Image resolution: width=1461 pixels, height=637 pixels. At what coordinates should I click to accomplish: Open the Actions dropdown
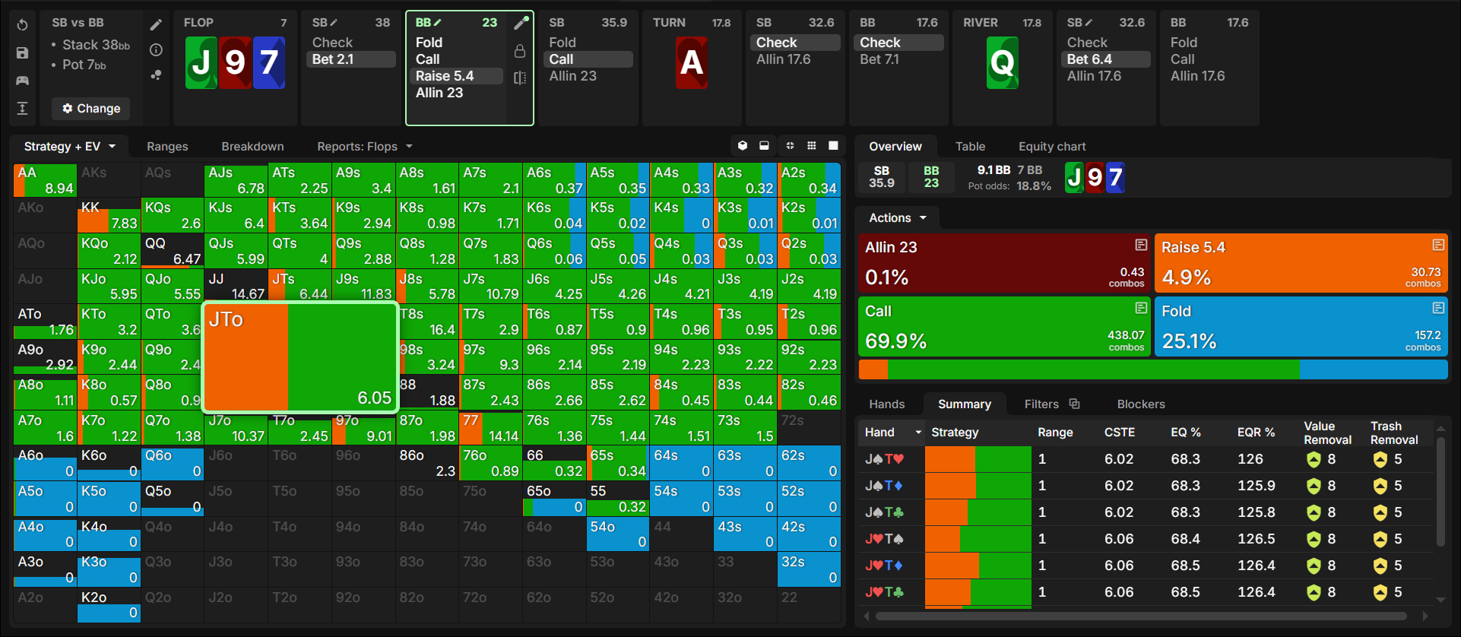(x=898, y=218)
